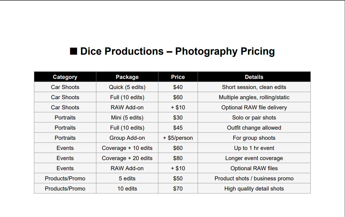Click the Details column header
The image size is (345, 217).
(x=254, y=77)
